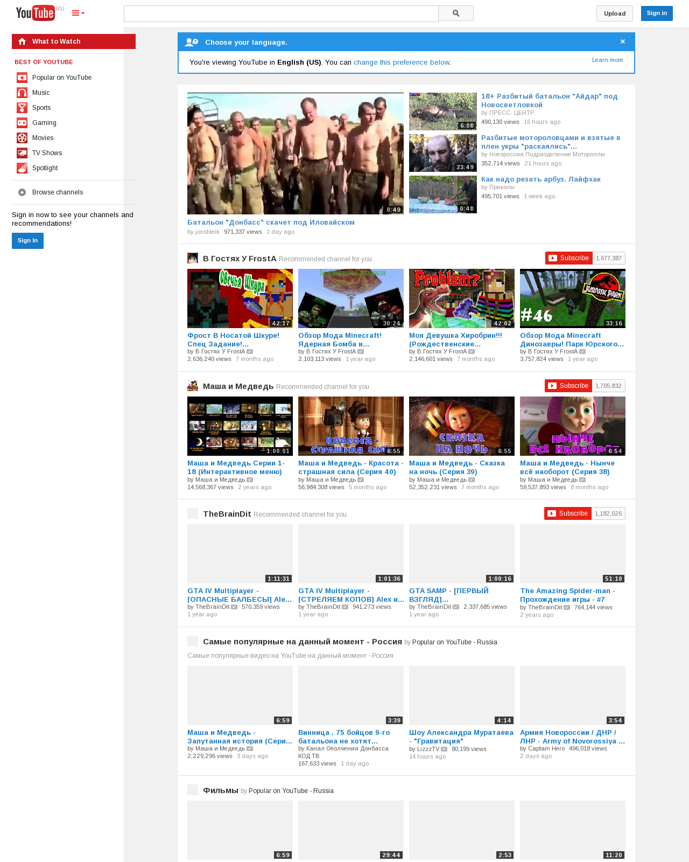Open the jossbleik channel link
This screenshot has width=689, height=862.
pos(207,232)
